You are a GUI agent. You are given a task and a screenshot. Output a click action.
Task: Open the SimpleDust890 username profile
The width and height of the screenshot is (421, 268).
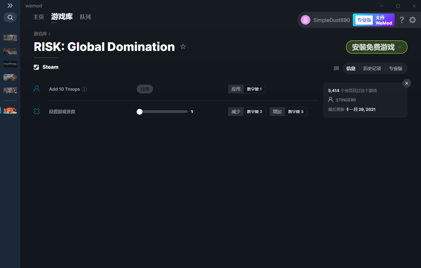(332, 20)
